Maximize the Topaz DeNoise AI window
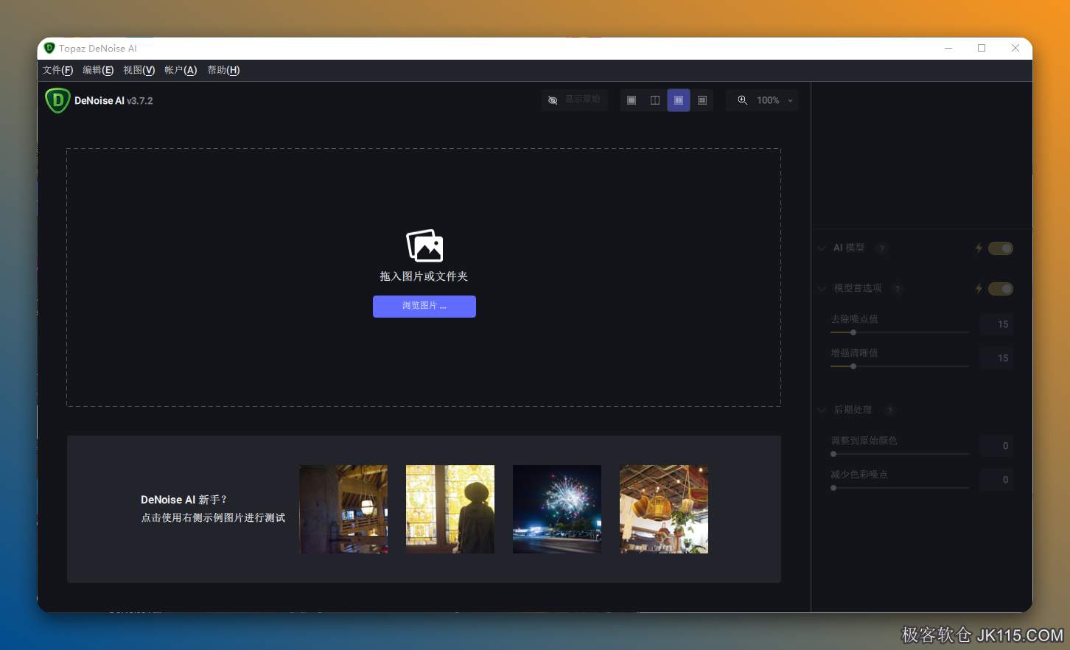The width and height of the screenshot is (1070, 650). coord(982,48)
